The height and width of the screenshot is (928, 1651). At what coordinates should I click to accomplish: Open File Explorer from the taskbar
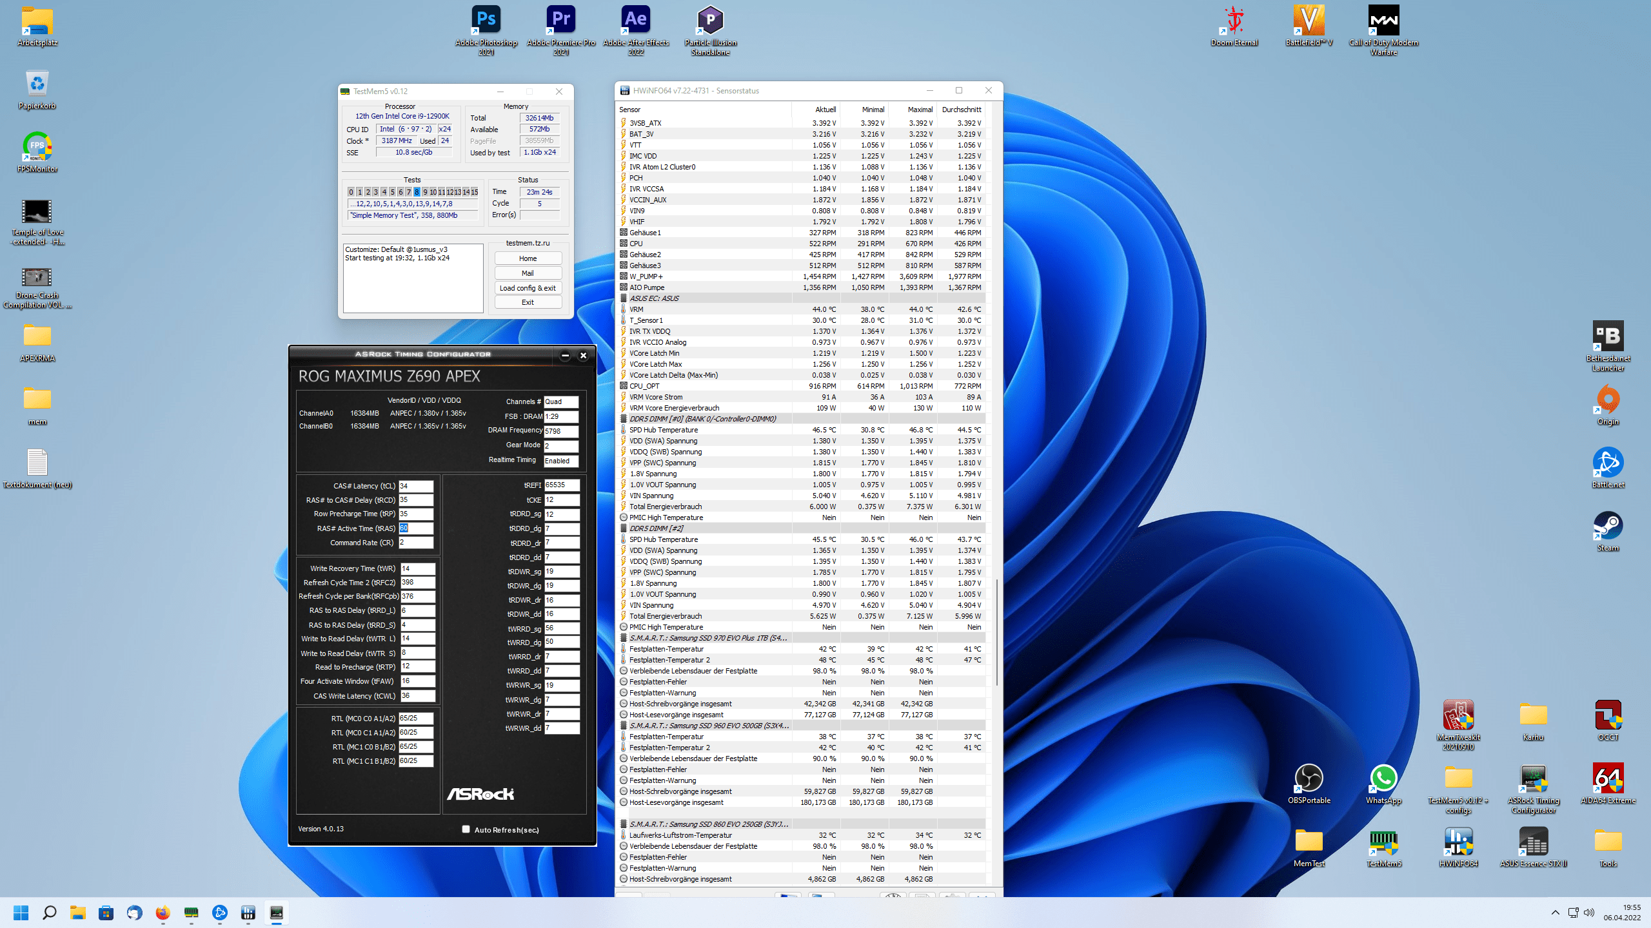click(x=77, y=913)
